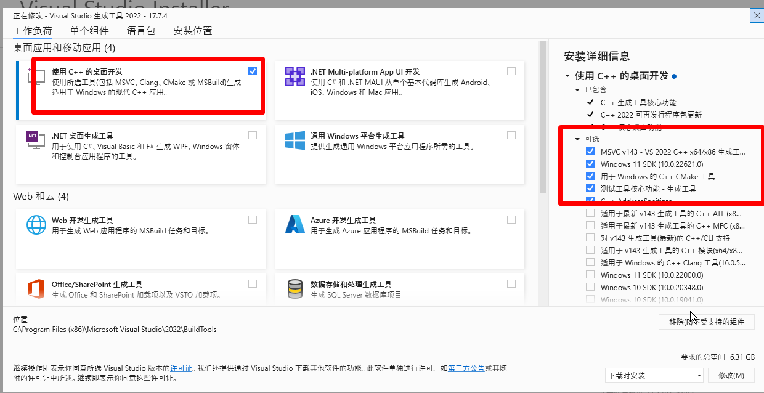The image size is (764, 393).
Task: Check 对 v143 生成工具的 C++/CLI 支持
Action: pos(590,238)
